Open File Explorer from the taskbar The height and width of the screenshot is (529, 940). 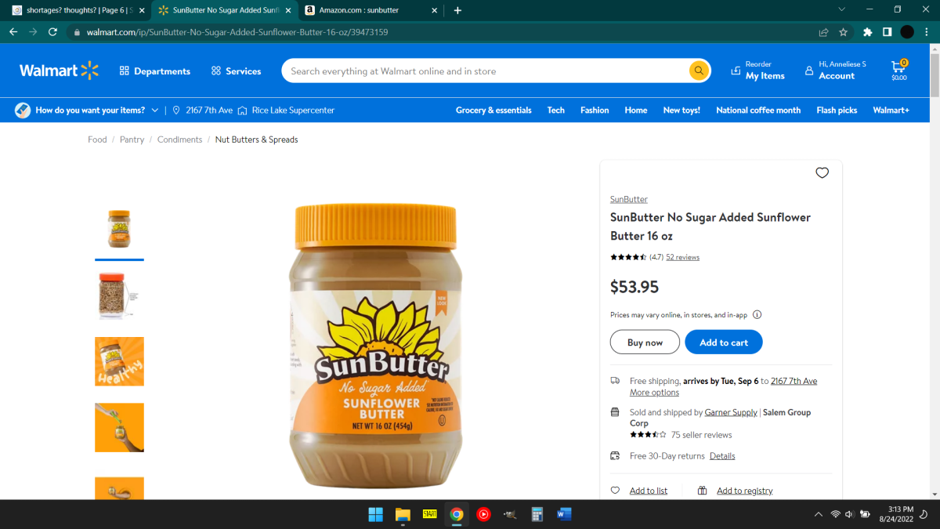click(403, 515)
